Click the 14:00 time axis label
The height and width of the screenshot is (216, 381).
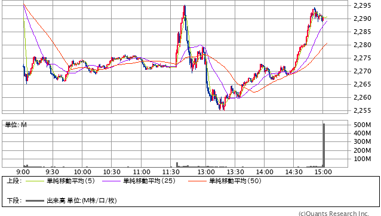pos(265,172)
